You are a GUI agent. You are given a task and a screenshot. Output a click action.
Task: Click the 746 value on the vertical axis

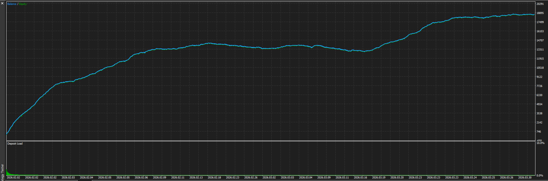(539, 132)
